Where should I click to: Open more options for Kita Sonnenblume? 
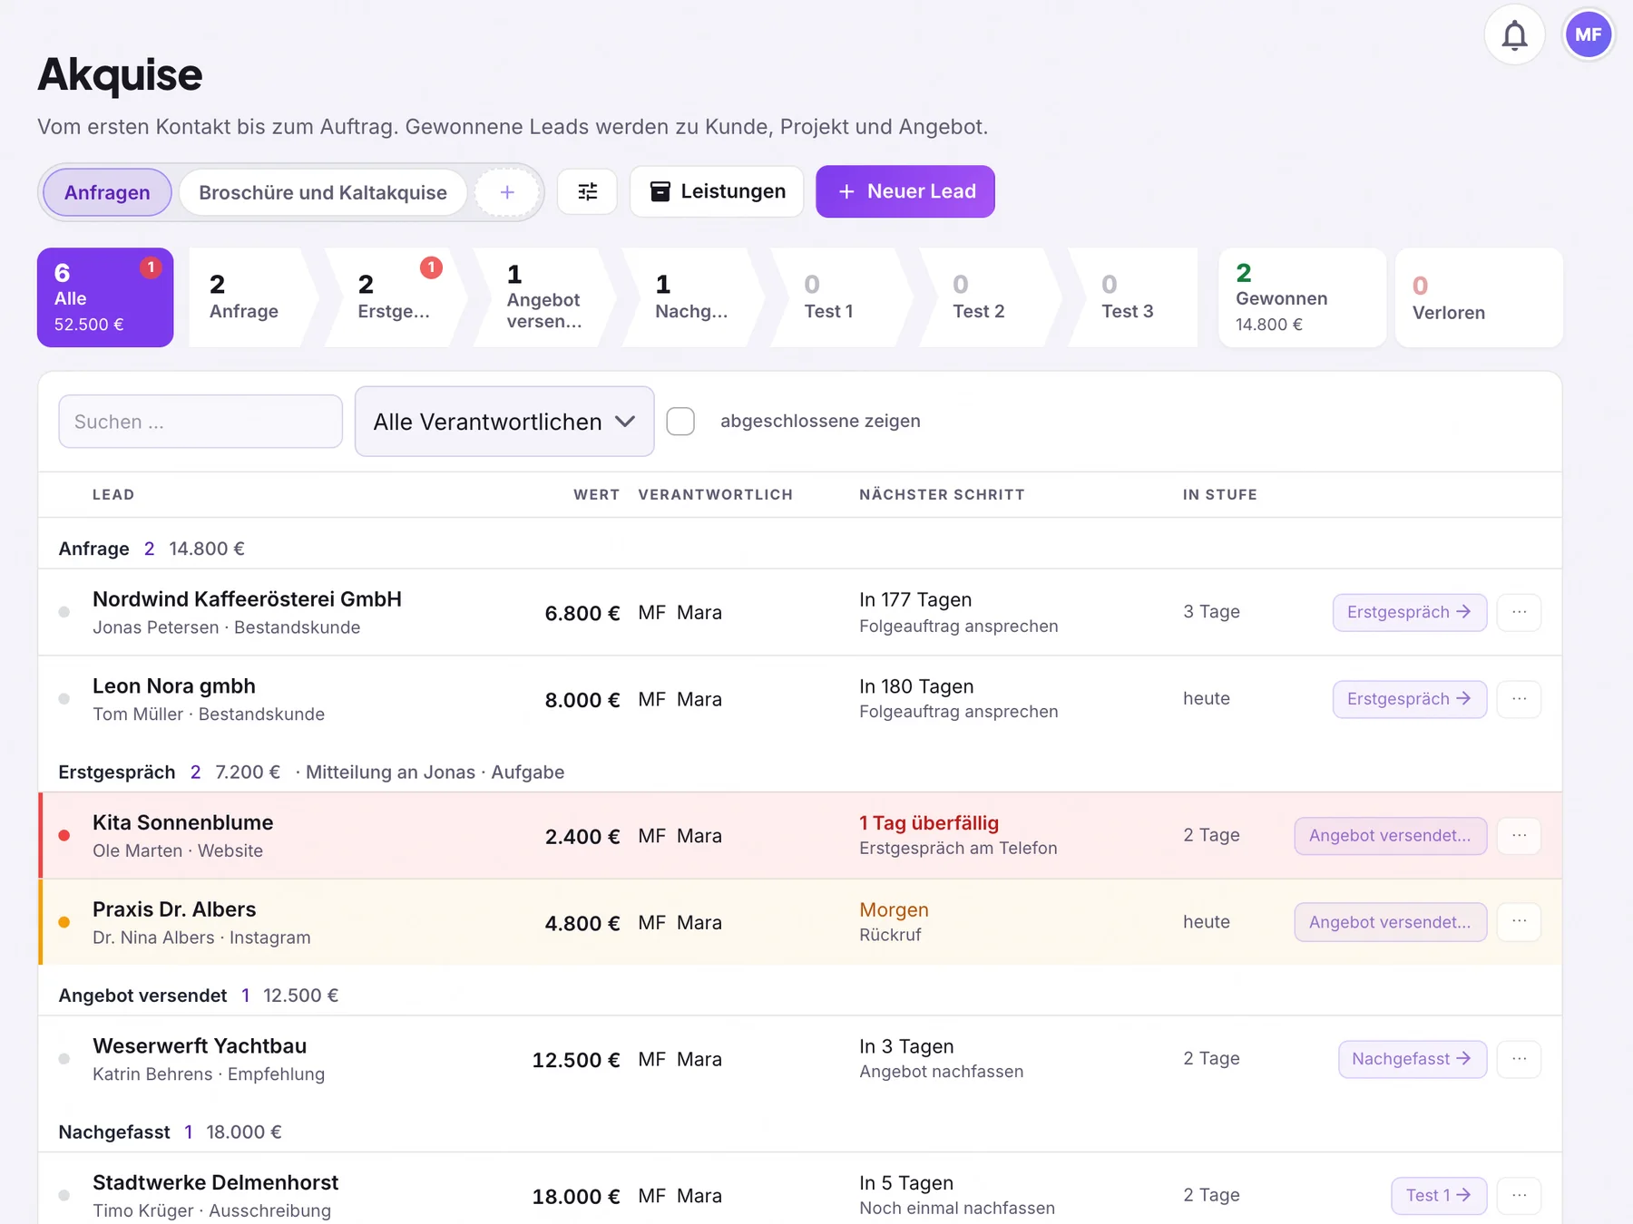click(1519, 835)
